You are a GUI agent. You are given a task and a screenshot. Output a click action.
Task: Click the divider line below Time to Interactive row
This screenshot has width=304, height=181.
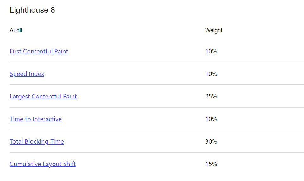click(x=157, y=130)
